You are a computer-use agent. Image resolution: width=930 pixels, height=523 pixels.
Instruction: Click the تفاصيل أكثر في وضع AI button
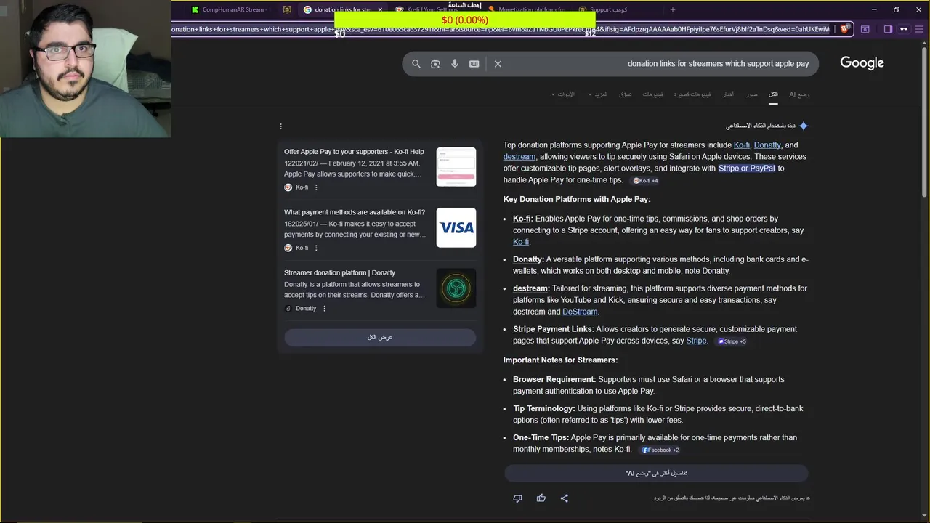[656, 473]
